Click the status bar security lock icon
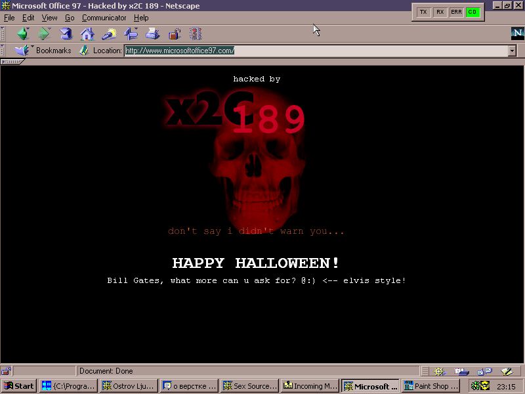The width and height of the screenshot is (525, 394). click(x=6, y=371)
